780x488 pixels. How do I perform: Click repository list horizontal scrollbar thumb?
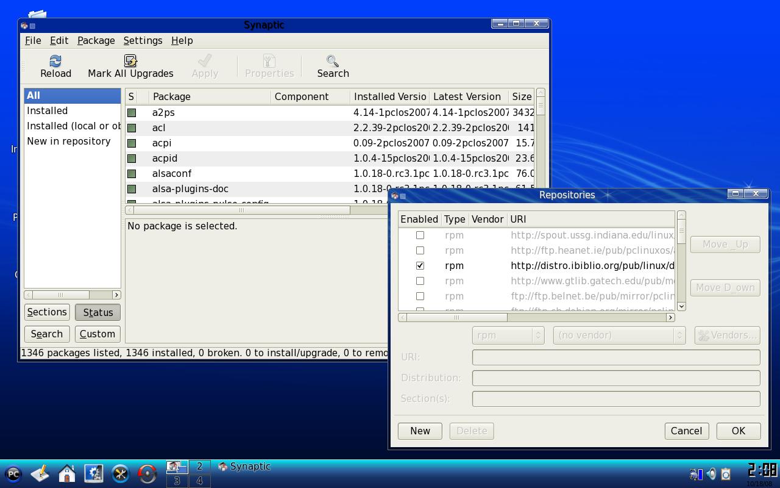(x=456, y=317)
